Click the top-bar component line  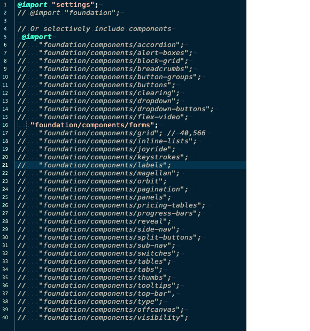97,294
